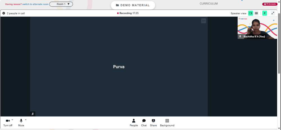Expand microphone options chevron
Screen dimensions: 281x130
point(26,119)
